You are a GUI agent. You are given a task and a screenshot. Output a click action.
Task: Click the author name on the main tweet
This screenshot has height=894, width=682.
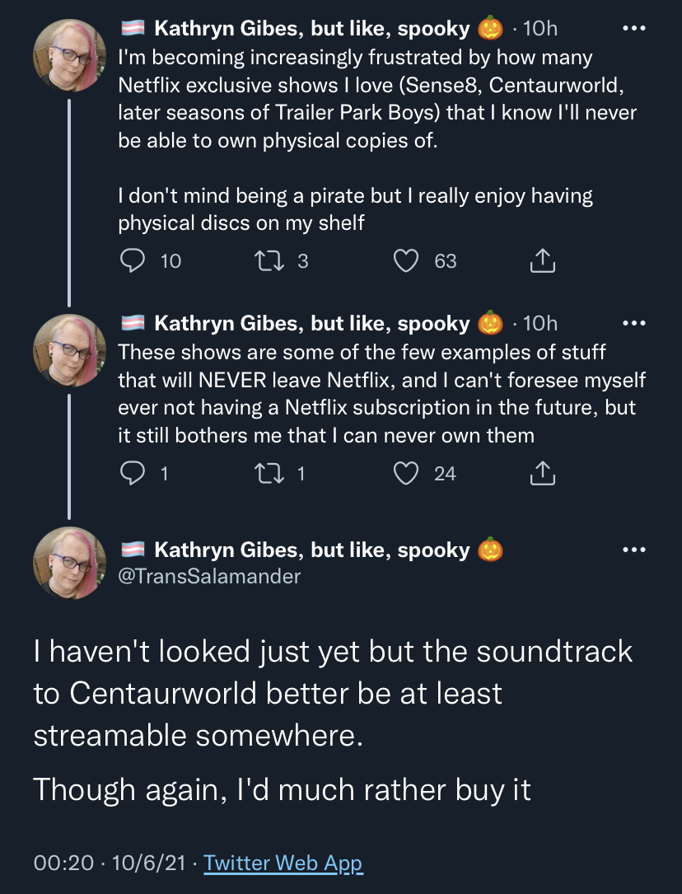(x=312, y=550)
